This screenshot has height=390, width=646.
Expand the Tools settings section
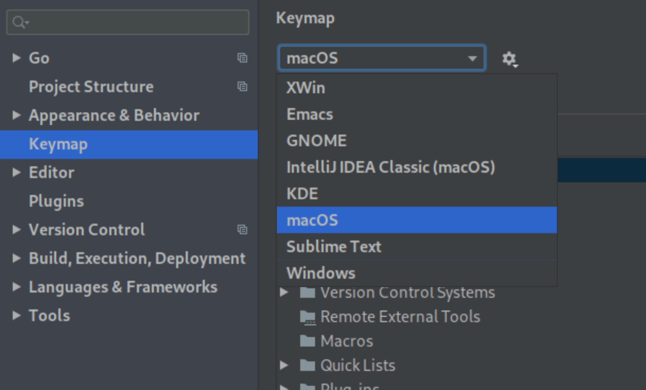tap(15, 315)
